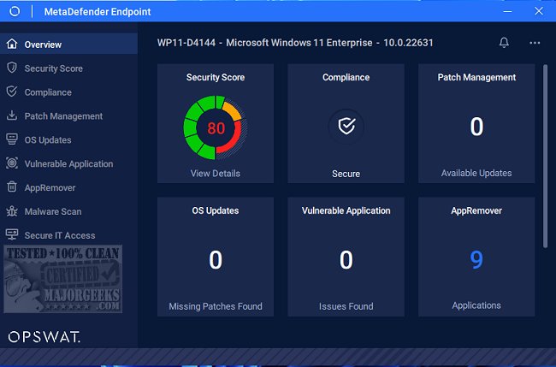This screenshot has height=367, width=556.
Task: Click the View Details link
Action: (x=216, y=173)
